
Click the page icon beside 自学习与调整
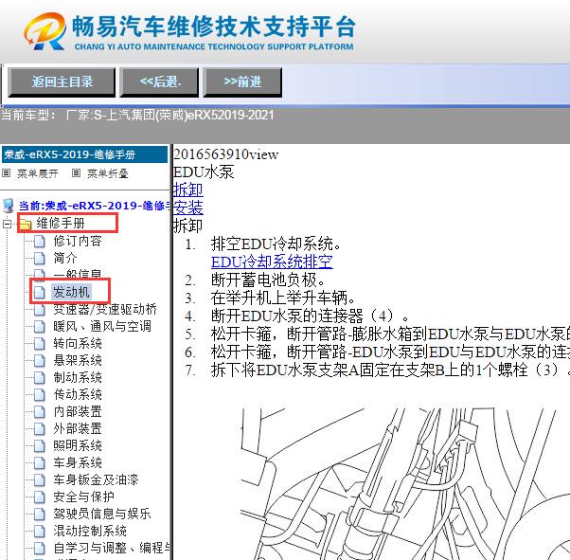click(39, 549)
